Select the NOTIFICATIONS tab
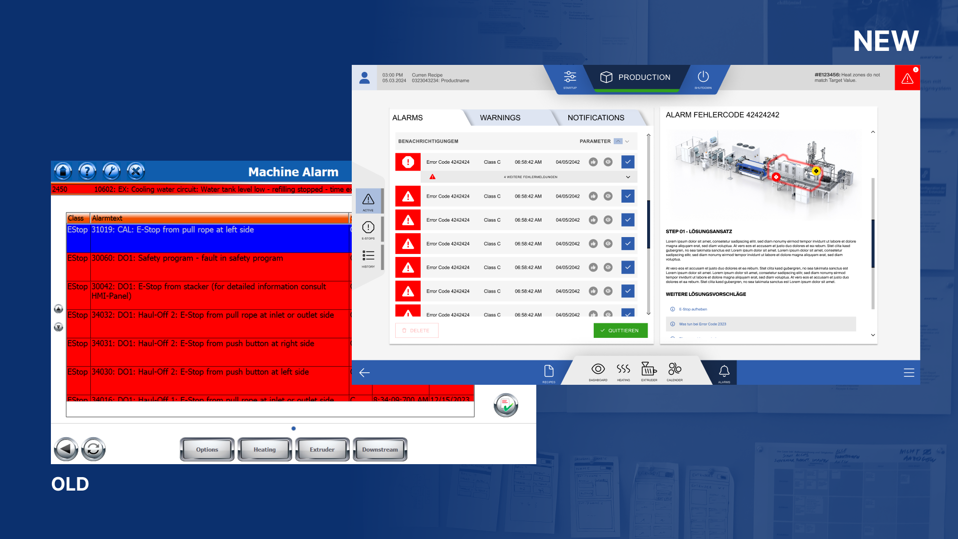Screen dimensions: 958x539 click(595, 118)
